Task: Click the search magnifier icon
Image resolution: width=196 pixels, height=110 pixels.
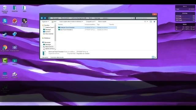Action: click(155, 18)
